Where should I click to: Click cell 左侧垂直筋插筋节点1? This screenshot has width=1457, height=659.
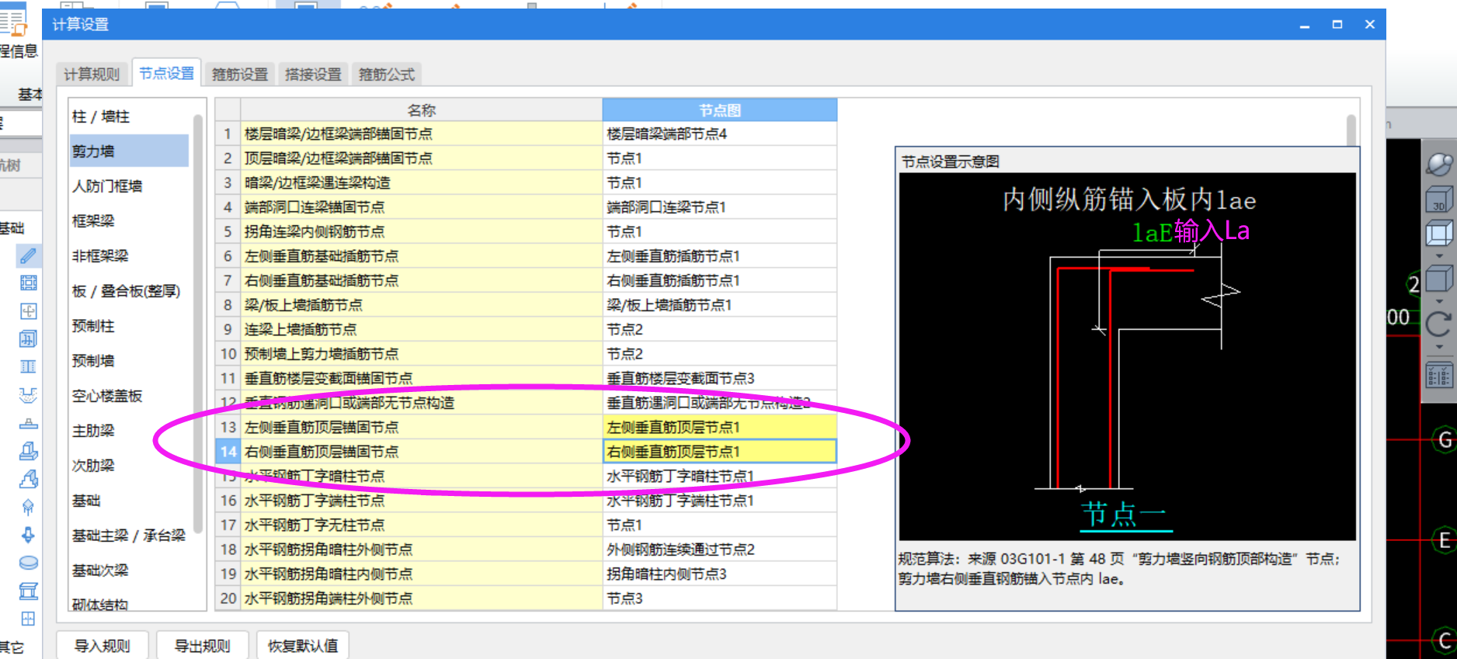click(x=720, y=256)
